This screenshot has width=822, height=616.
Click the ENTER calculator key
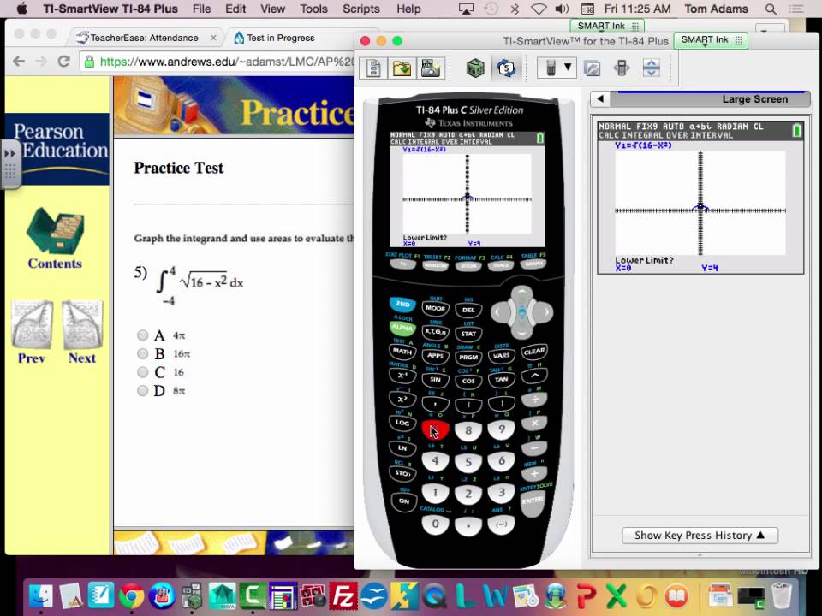click(533, 500)
